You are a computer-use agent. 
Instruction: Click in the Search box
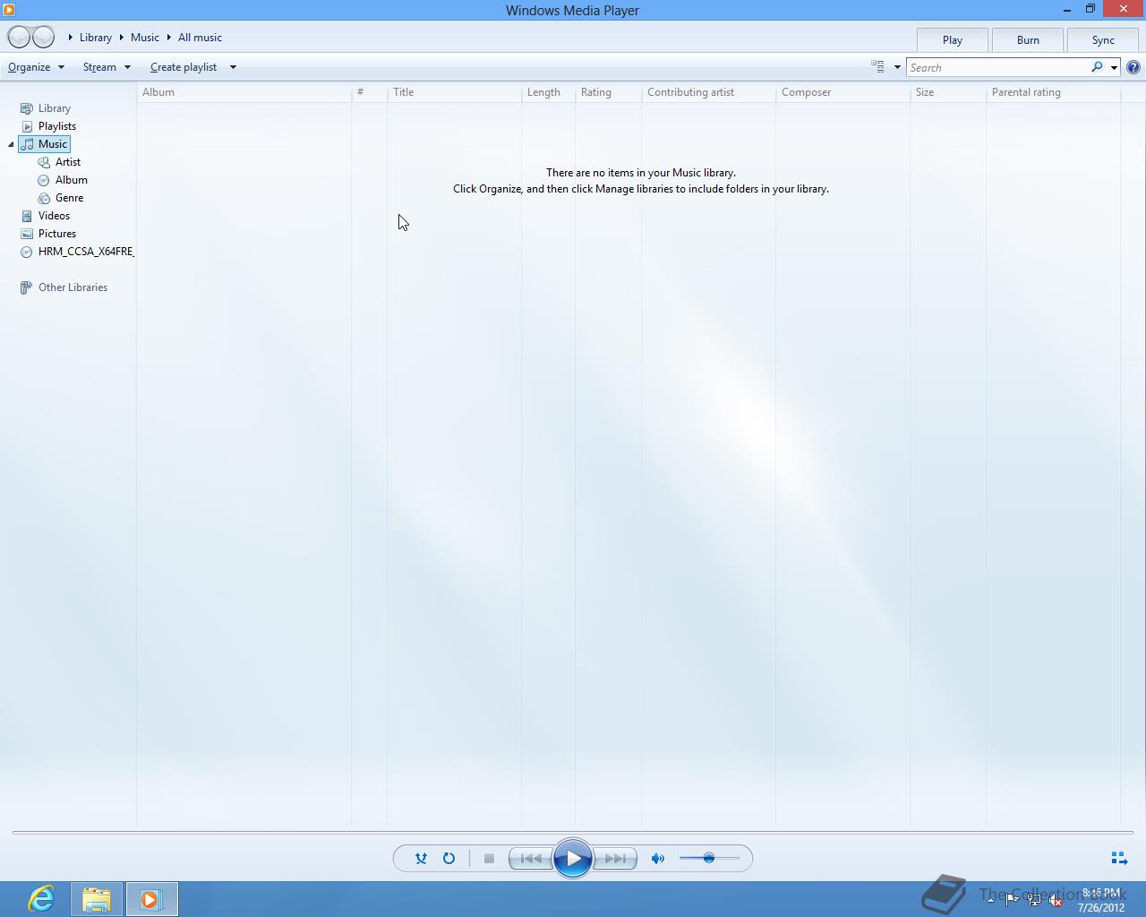tap(997, 67)
